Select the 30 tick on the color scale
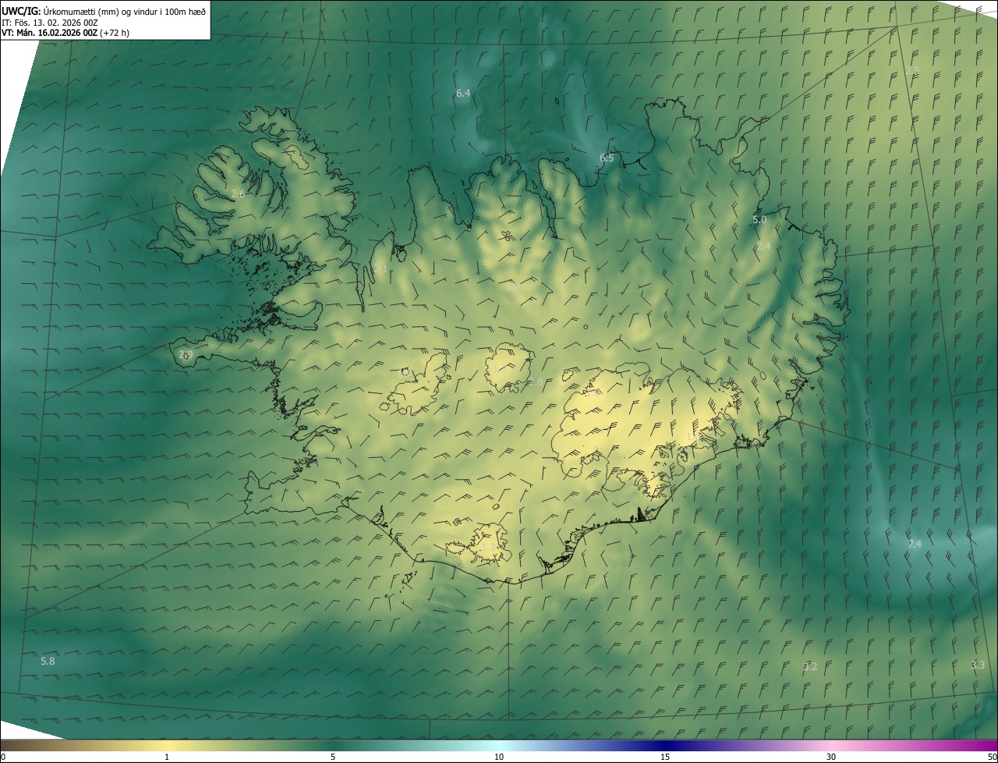This screenshot has width=998, height=763. coord(831,757)
